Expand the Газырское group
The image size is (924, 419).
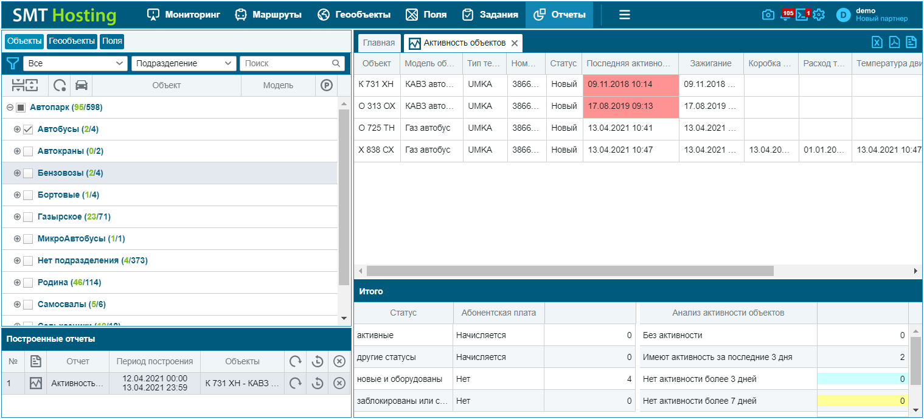pyautogui.click(x=17, y=217)
